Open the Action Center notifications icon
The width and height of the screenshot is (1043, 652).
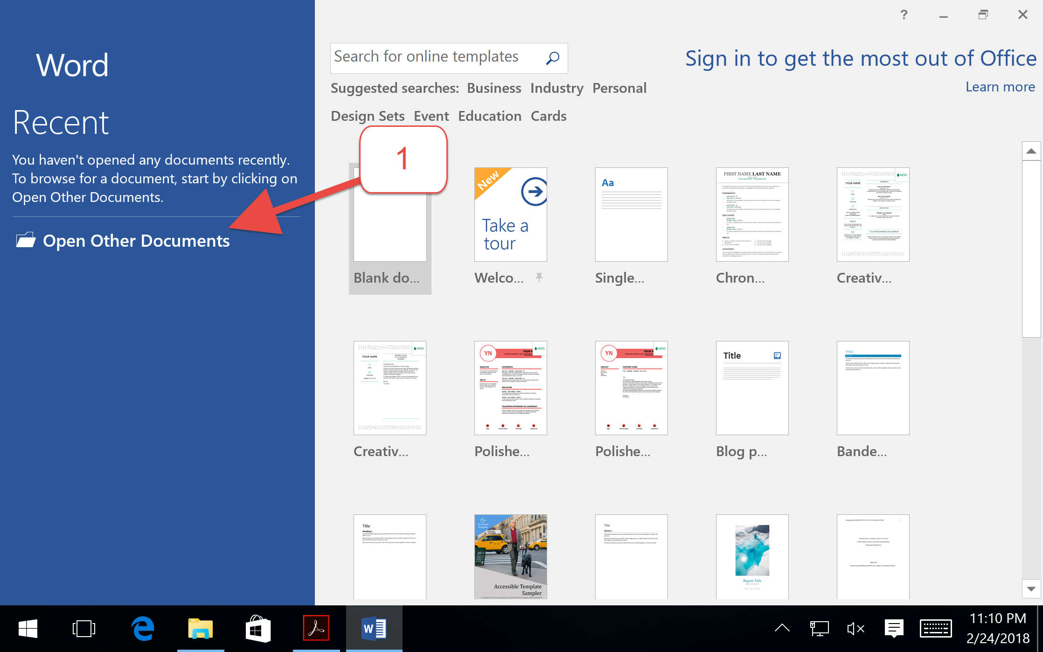pyautogui.click(x=894, y=629)
